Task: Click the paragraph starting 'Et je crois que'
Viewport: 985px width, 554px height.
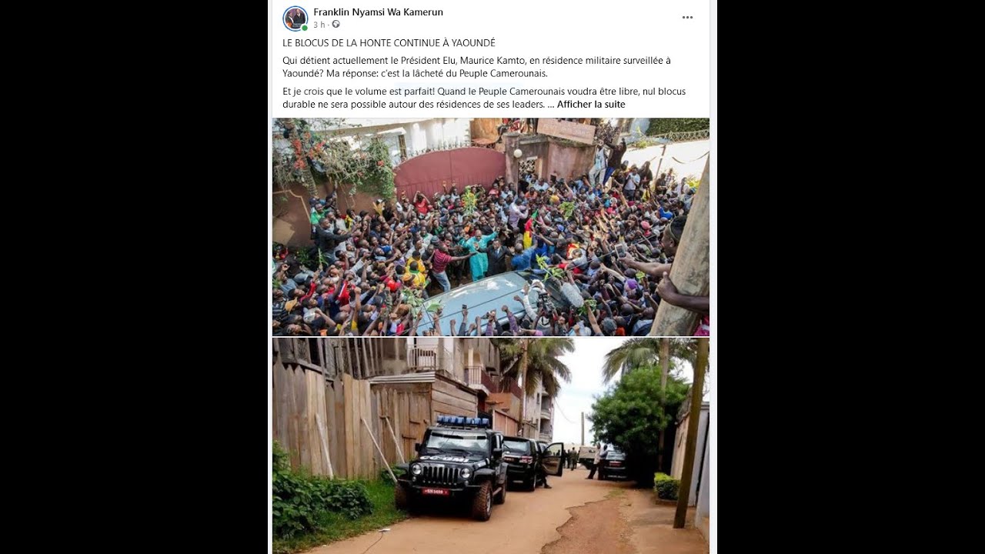Action: [484, 98]
